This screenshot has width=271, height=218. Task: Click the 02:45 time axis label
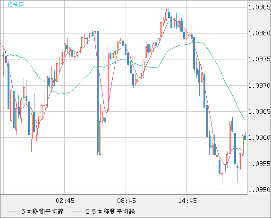coord(65,201)
